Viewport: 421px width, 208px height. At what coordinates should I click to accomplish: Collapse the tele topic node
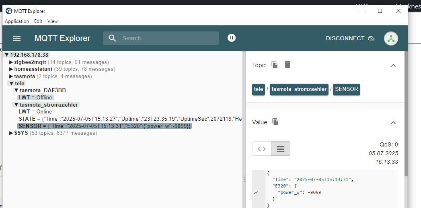pyautogui.click(x=12, y=84)
